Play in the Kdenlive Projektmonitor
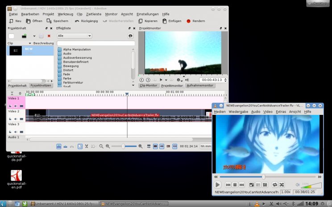 [x=161, y=80]
